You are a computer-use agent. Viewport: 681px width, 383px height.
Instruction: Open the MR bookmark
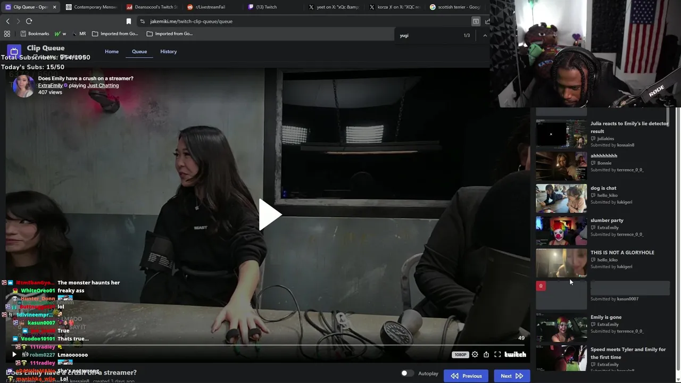click(79, 34)
